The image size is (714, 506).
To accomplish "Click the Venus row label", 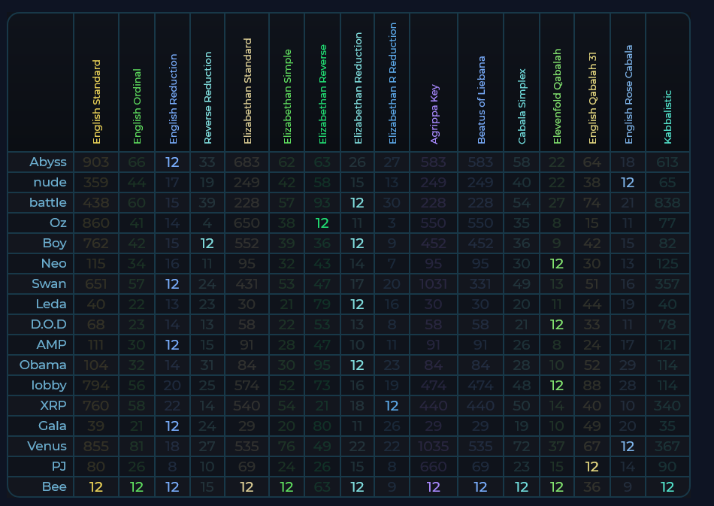I will point(47,446).
